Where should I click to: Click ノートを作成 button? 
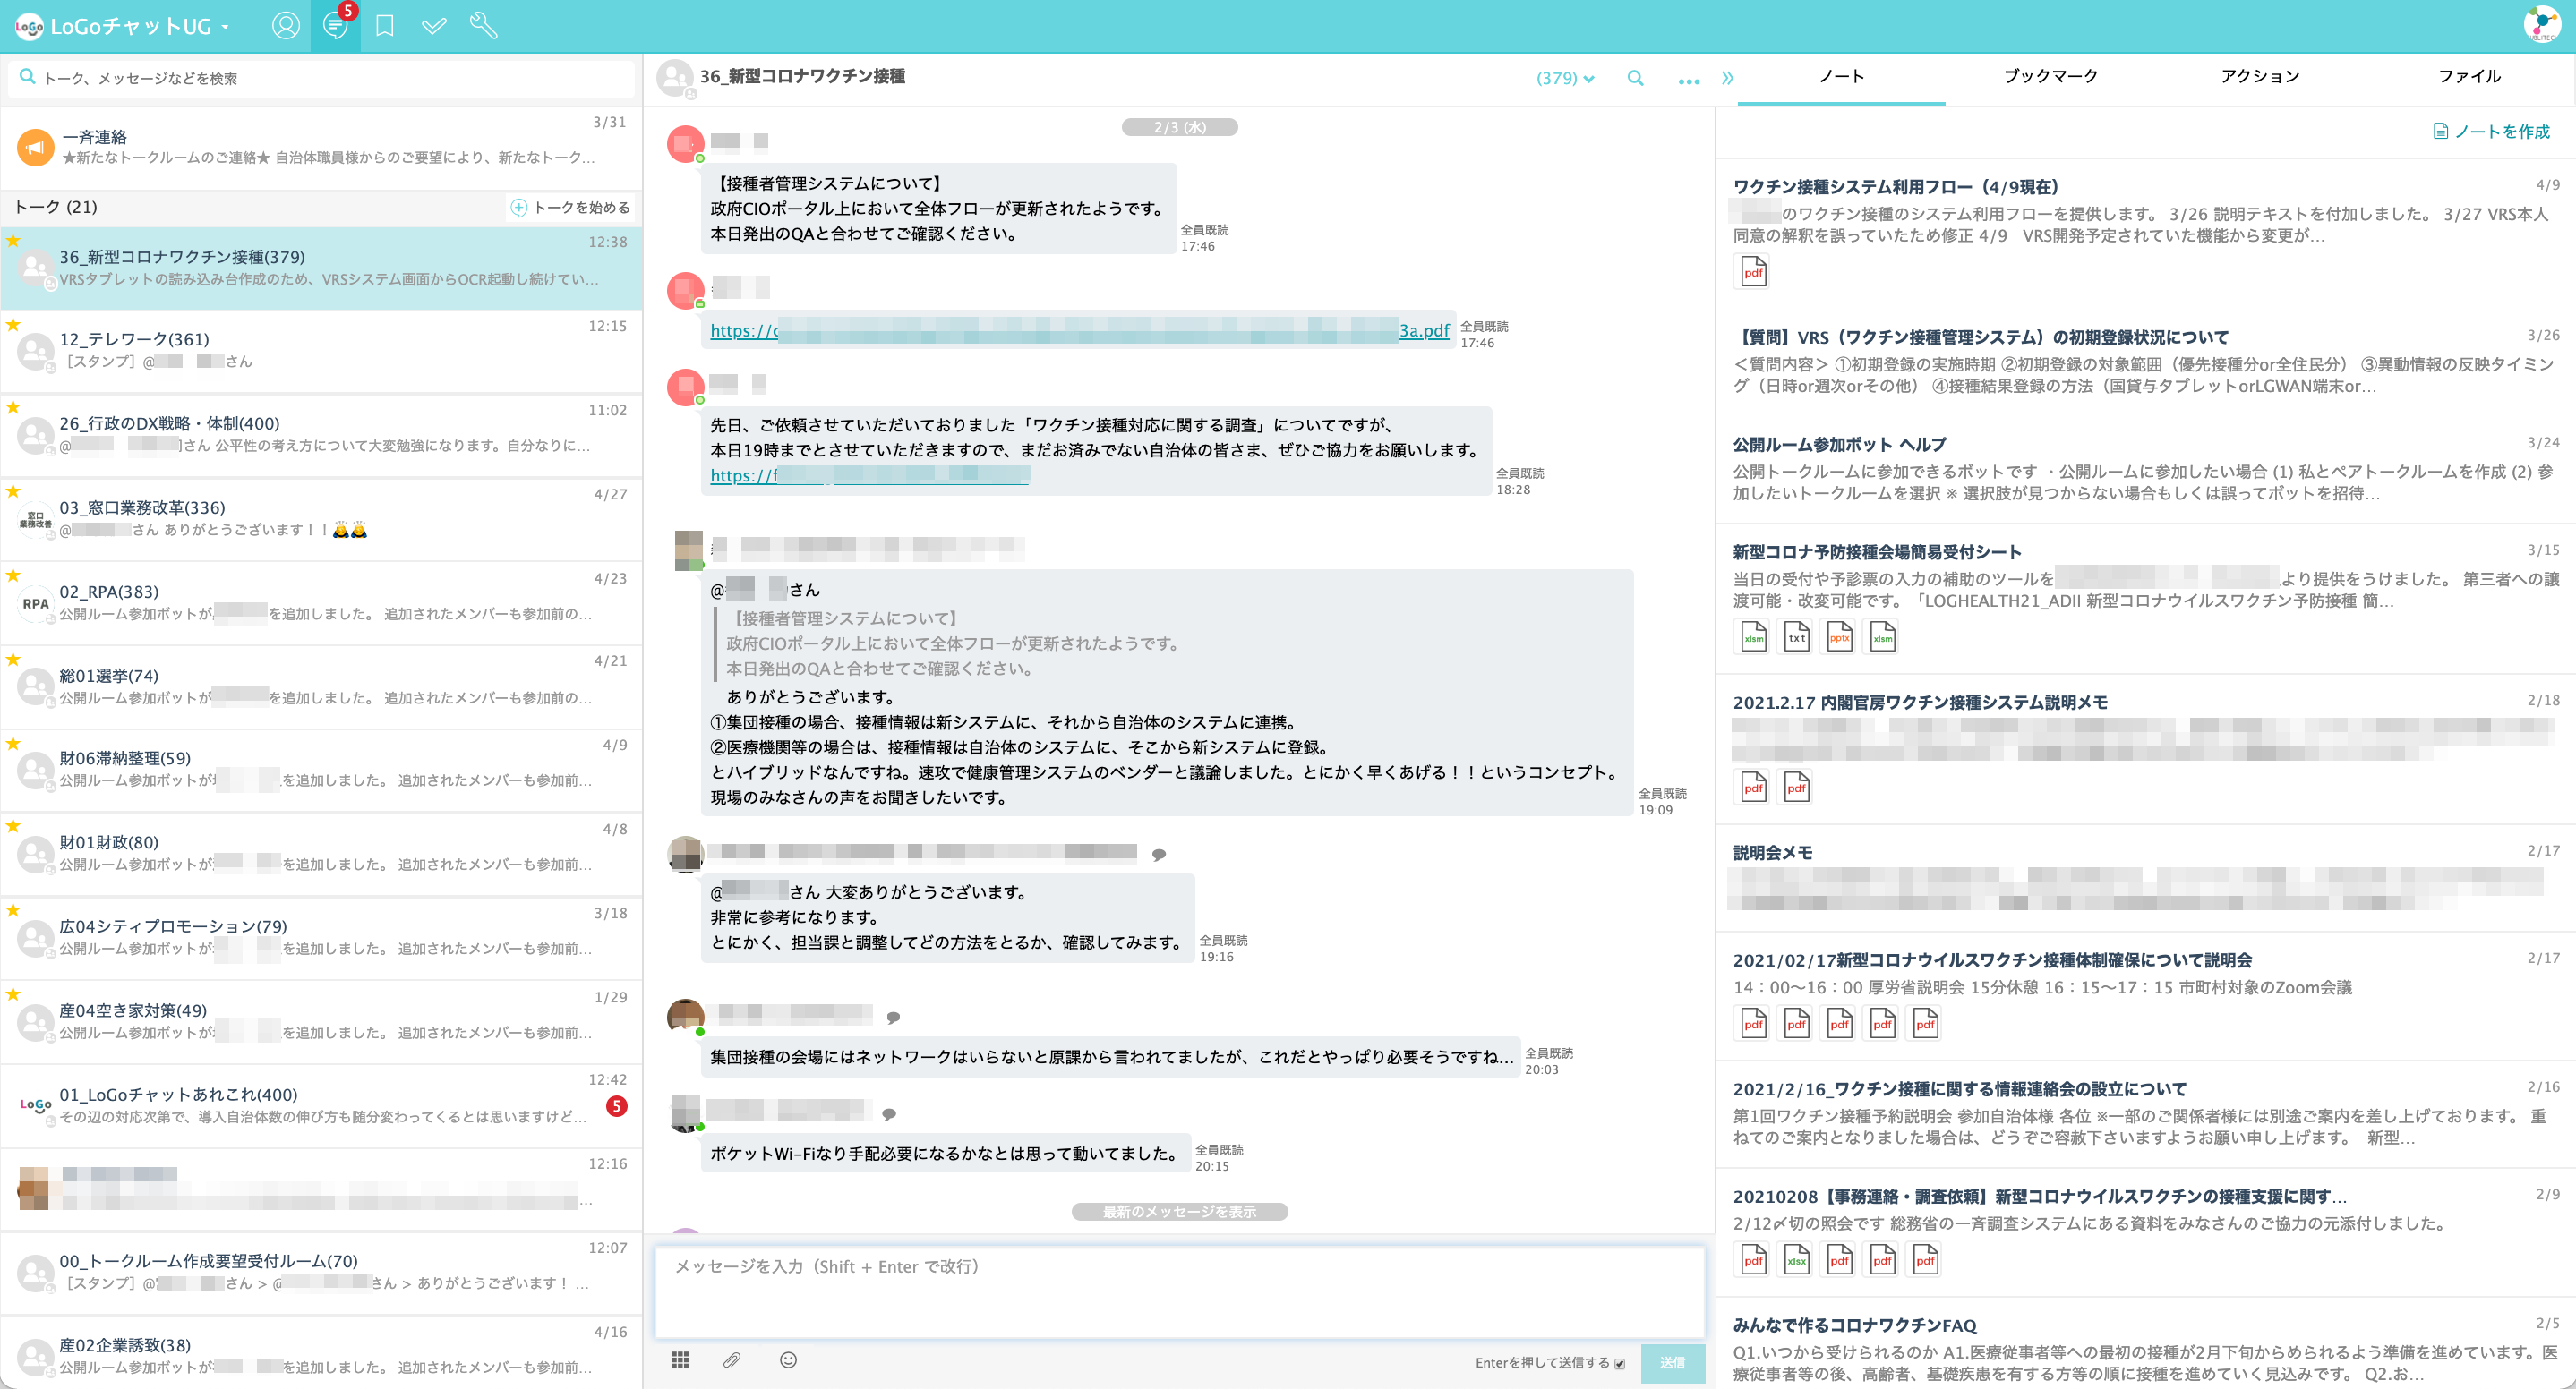click(x=2491, y=132)
